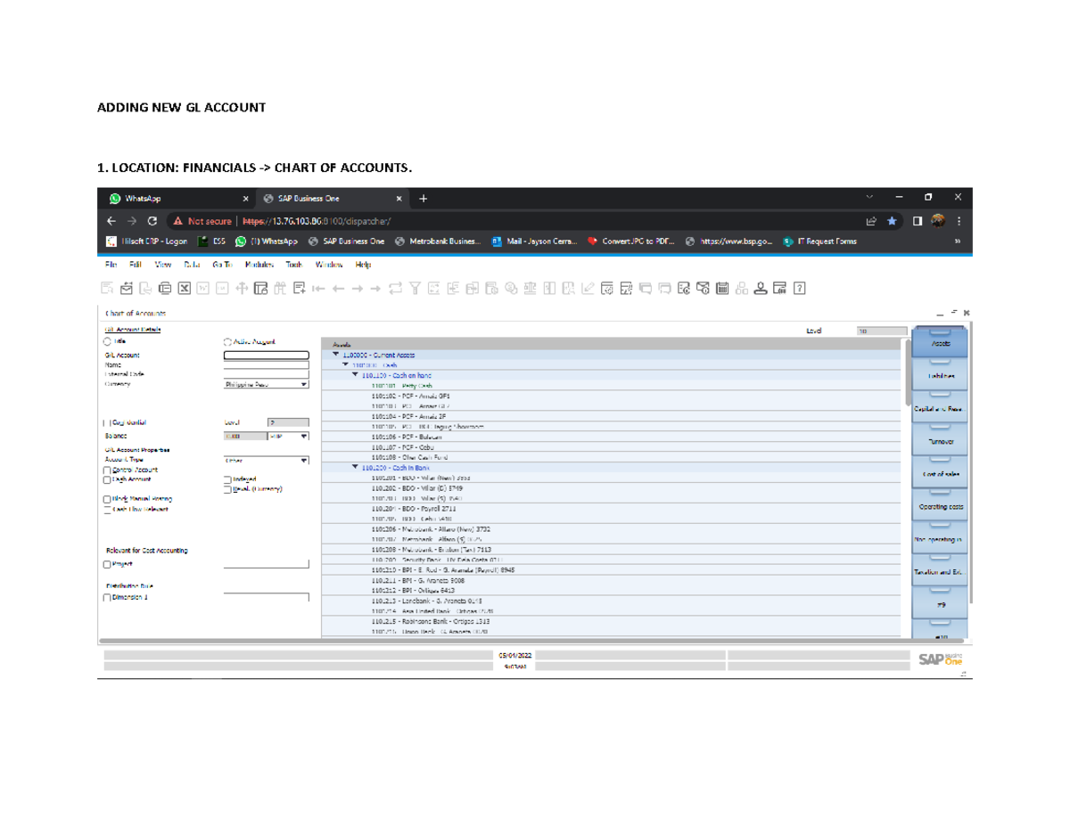This screenshot has height=826, width=1070.
Task: Open the data Filter tool
Action: pyautogui.click(x=415, y=286)
